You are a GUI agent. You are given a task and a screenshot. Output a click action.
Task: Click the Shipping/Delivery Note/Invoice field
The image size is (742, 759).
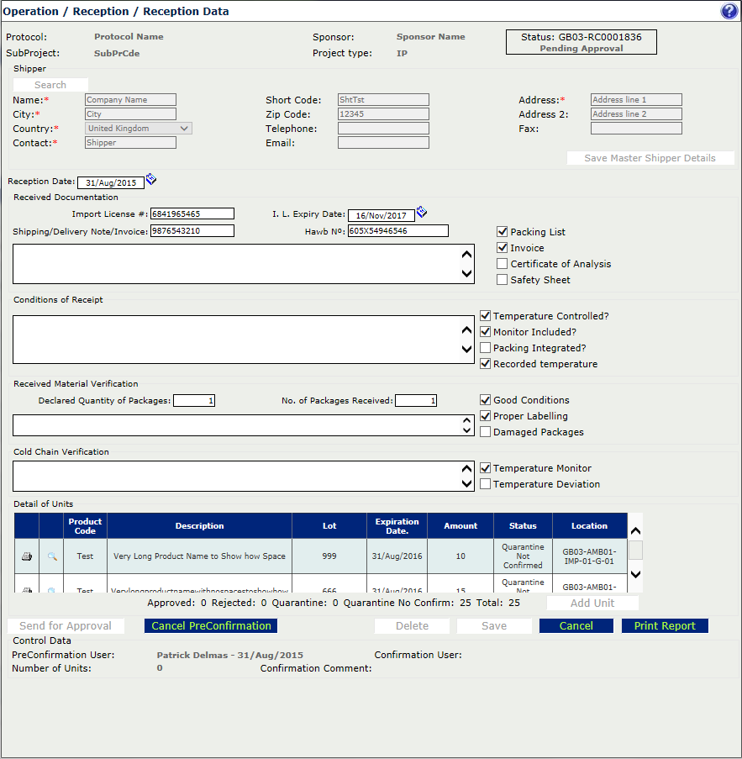coord(192,231)
